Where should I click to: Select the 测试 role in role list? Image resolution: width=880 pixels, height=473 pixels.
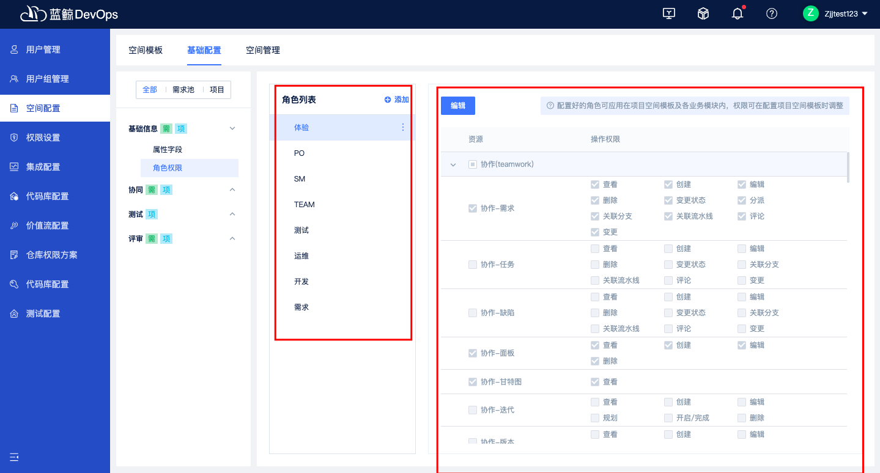(342, 230)
